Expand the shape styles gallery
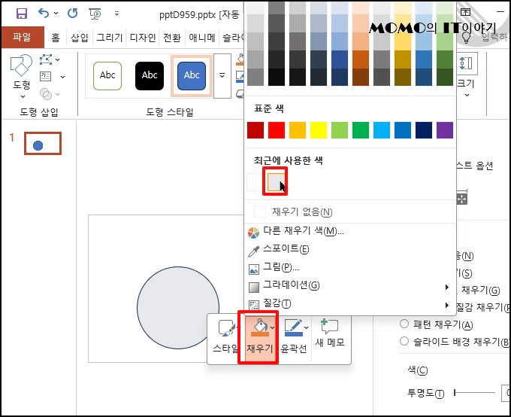Viewport: 511px width, 417px height. click(222, 76)
